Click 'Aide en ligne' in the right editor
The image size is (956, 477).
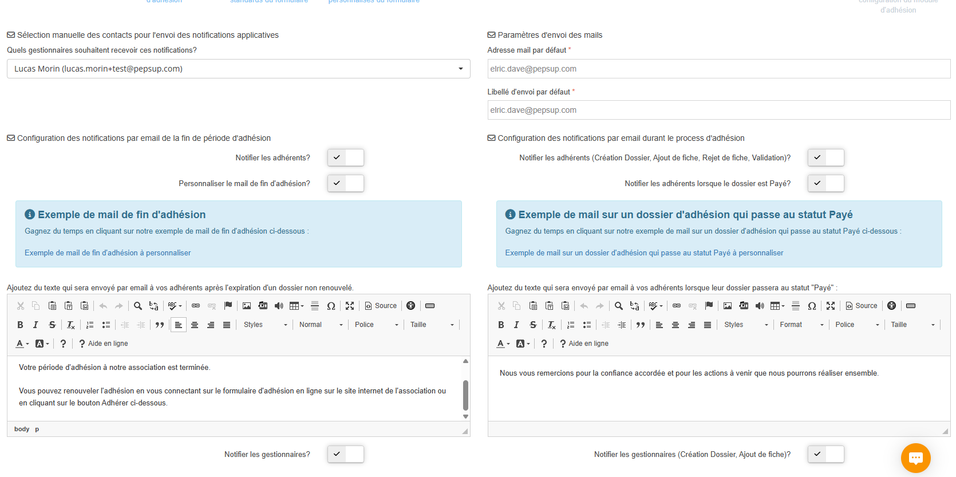pyautogui.click(x=584, y=344)
